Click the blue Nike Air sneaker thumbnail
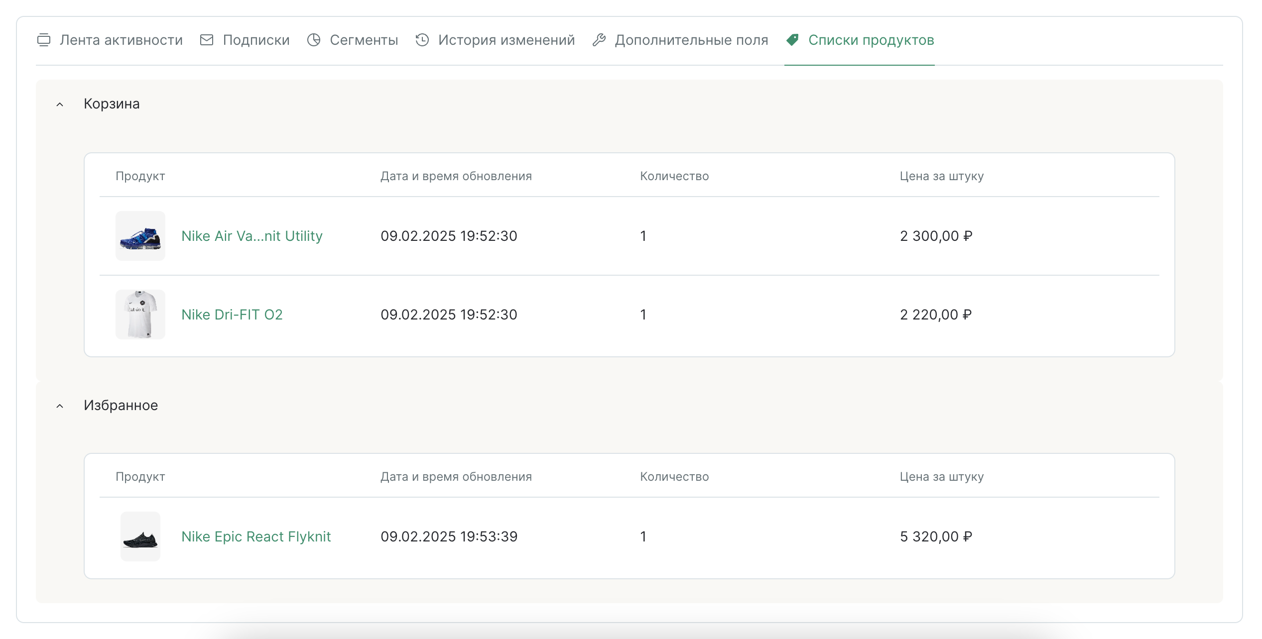 (x=140, y=236)
